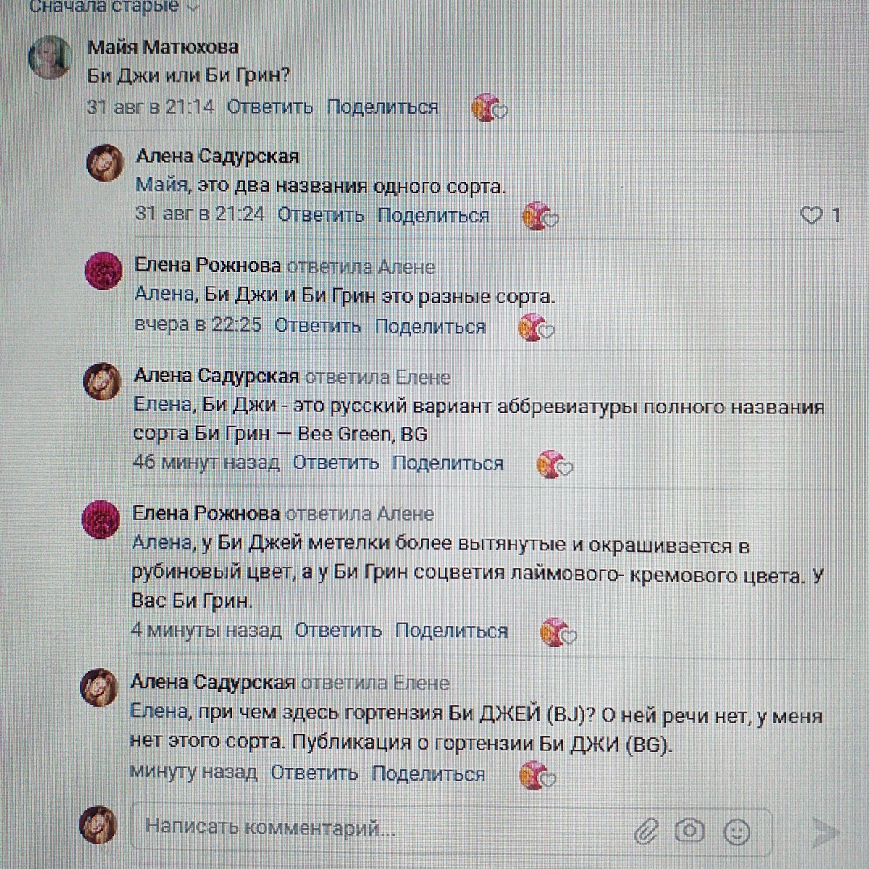Like Алена's comment with heart count 1
The image size is (869, 869).
pyautogui.click(x=812, y=215)
